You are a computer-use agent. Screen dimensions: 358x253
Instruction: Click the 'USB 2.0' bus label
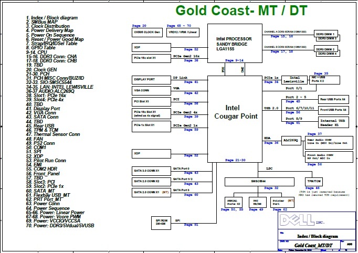click(x=271, y=108)
